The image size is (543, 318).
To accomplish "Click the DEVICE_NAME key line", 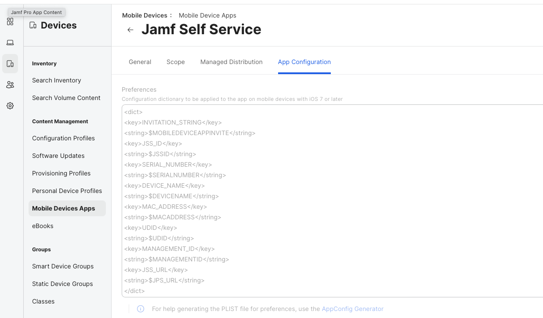I will point(165,186).
